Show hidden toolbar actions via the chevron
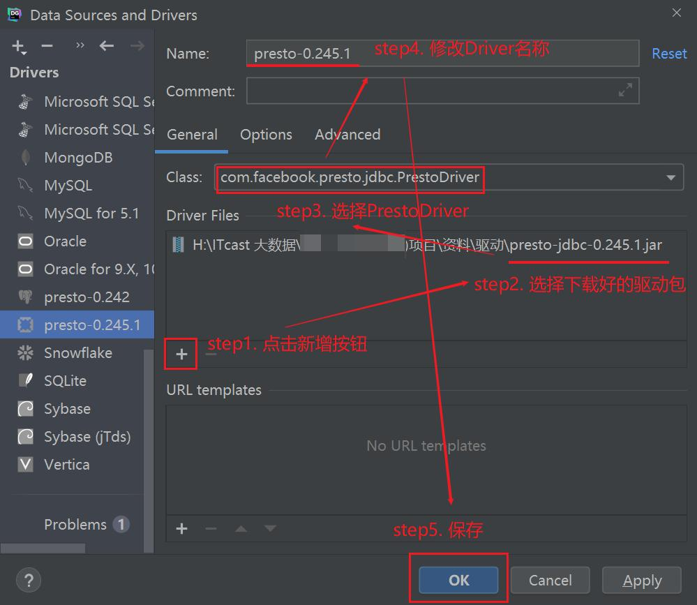This screenshot has width=697, height=605. click(80, 45)
